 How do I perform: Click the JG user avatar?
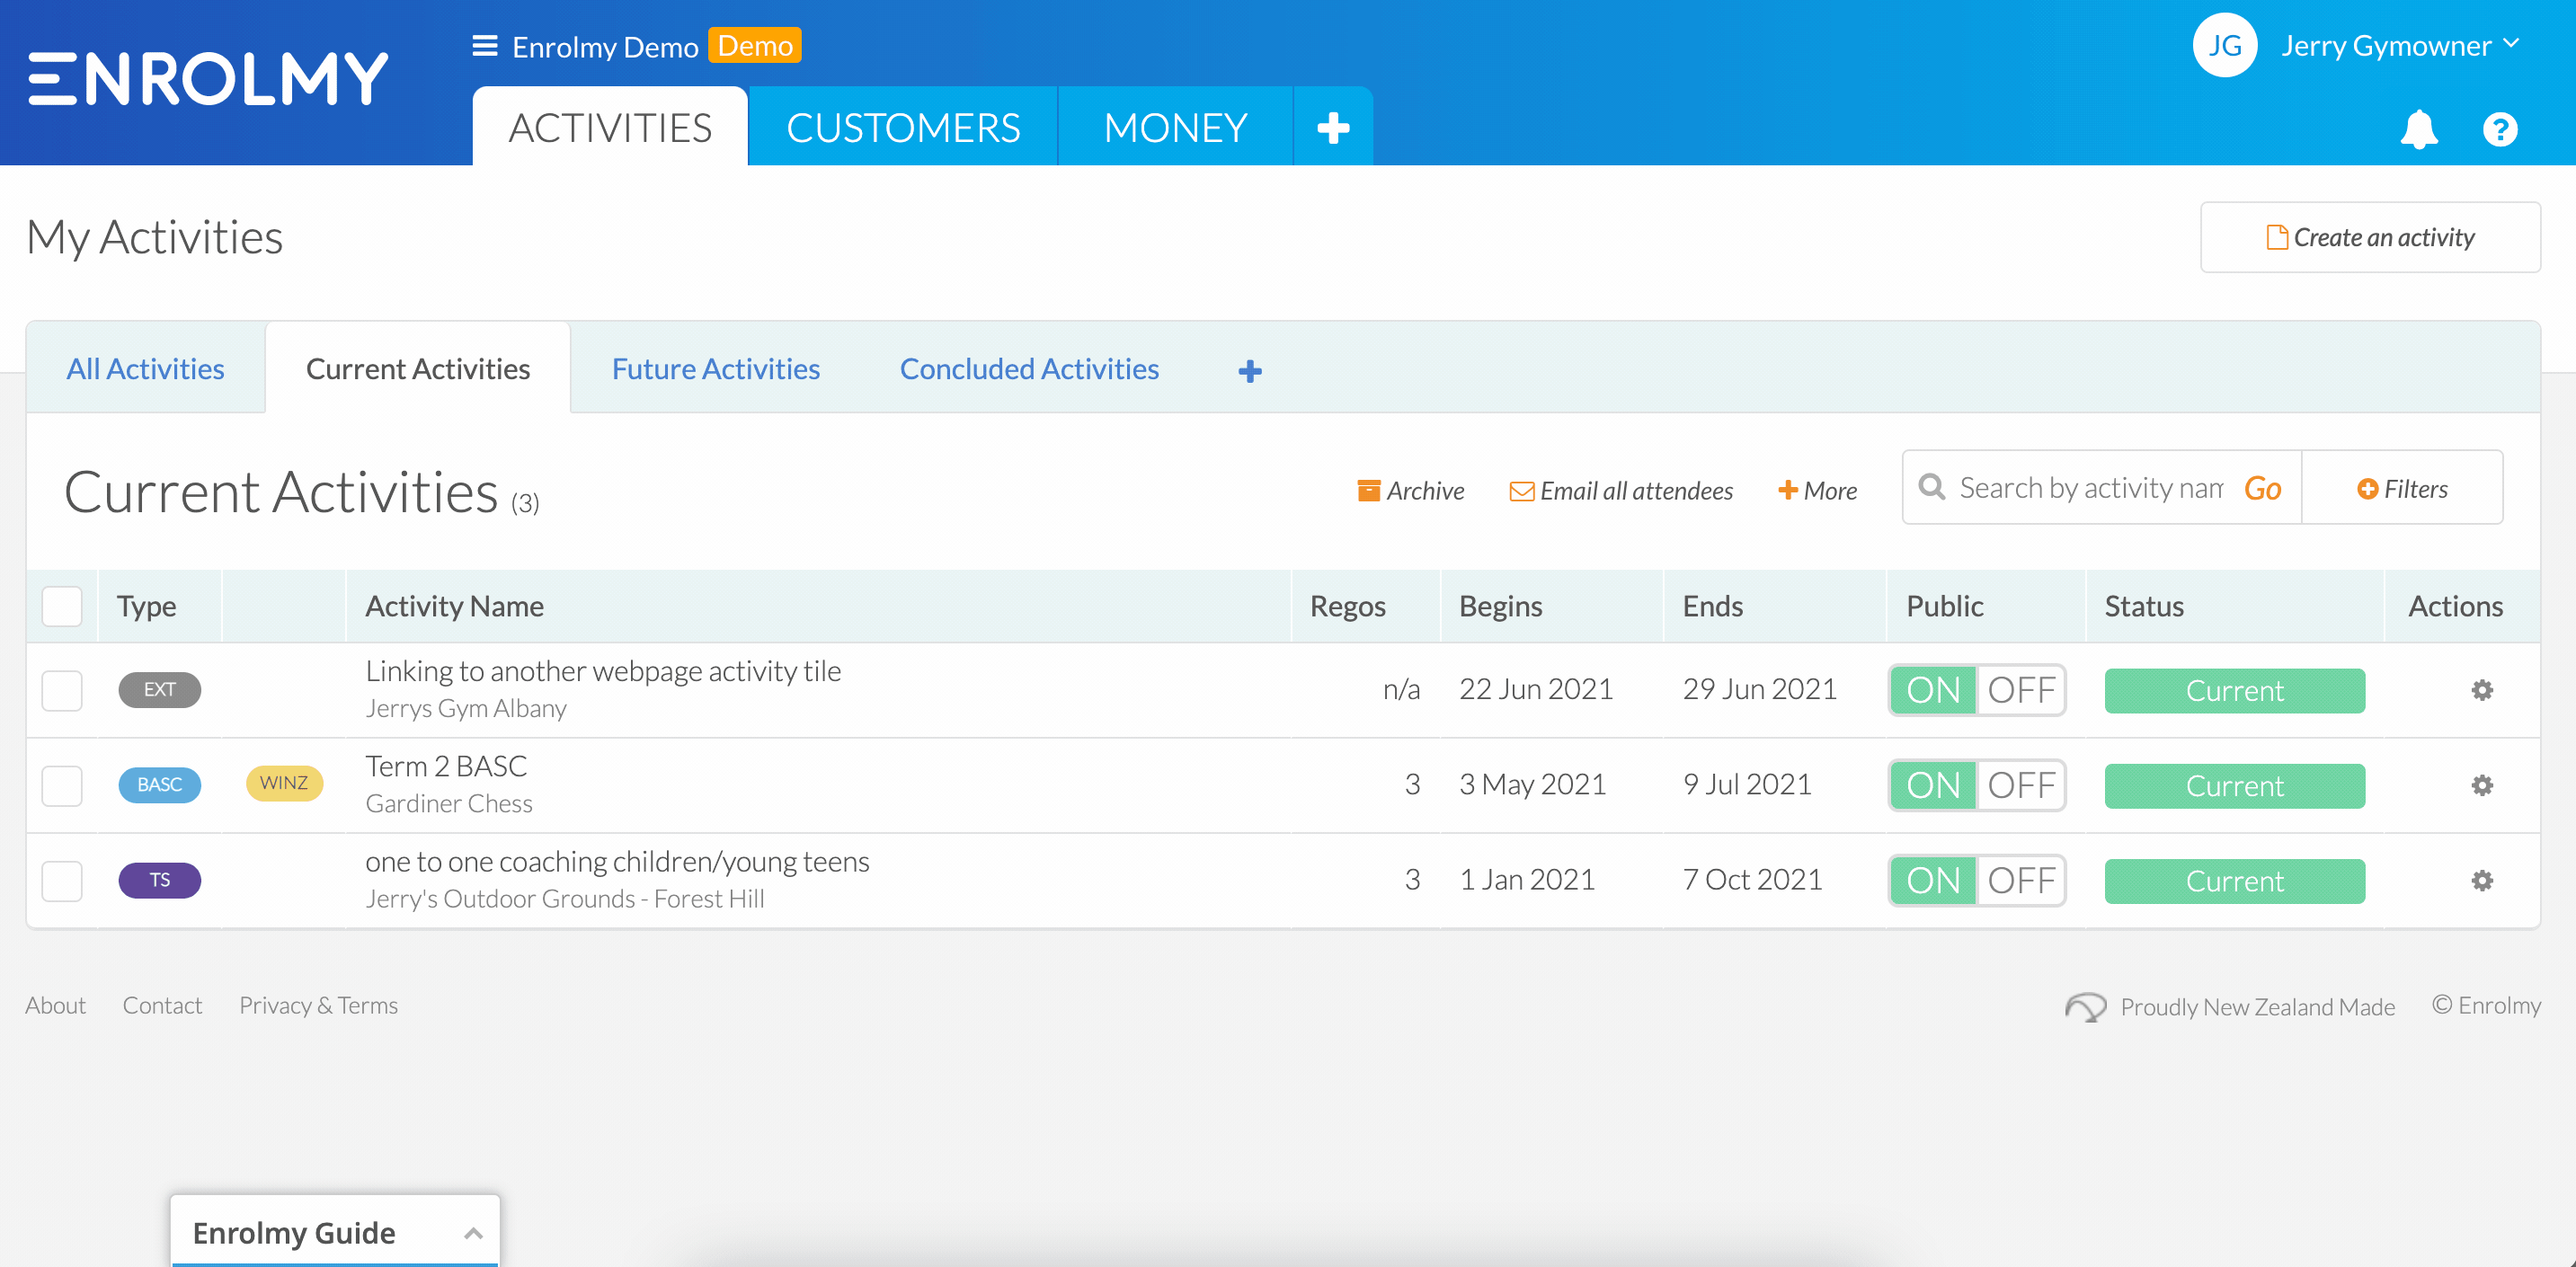2224,46
